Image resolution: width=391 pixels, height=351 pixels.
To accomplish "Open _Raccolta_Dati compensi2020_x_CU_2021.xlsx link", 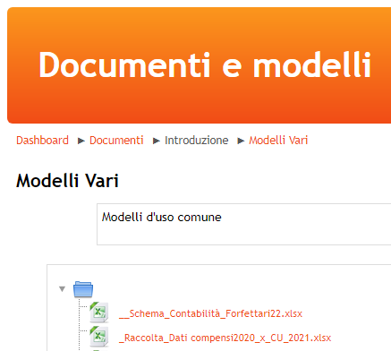I will coord(225,338).
